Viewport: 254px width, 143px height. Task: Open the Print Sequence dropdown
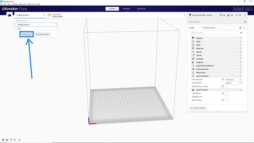pos(233,80)
